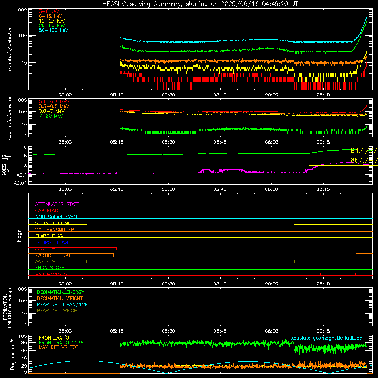This screenshot has width=378, height=378.
Task: Select the PARTICLE_FLAG label
Action: tap(53, 255)
